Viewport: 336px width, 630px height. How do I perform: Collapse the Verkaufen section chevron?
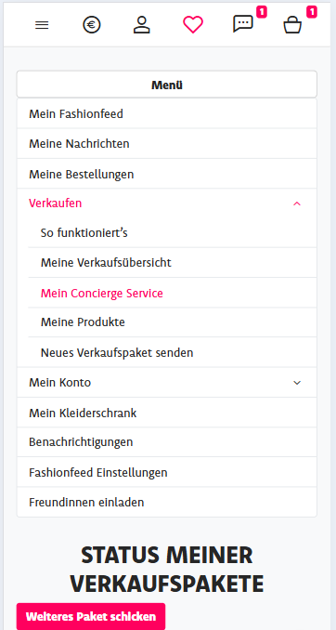tap(297, 203)
